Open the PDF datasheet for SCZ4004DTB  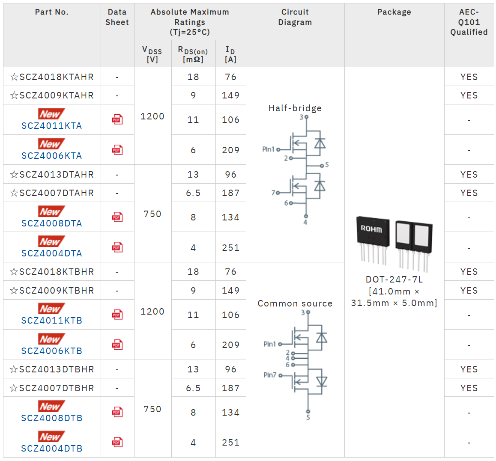[117, 442]
